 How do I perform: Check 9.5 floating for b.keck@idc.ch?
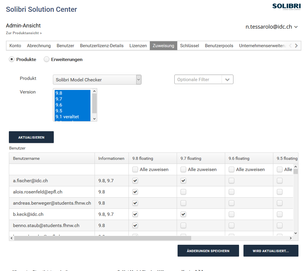pyautogui.click(x=280, y=214)
